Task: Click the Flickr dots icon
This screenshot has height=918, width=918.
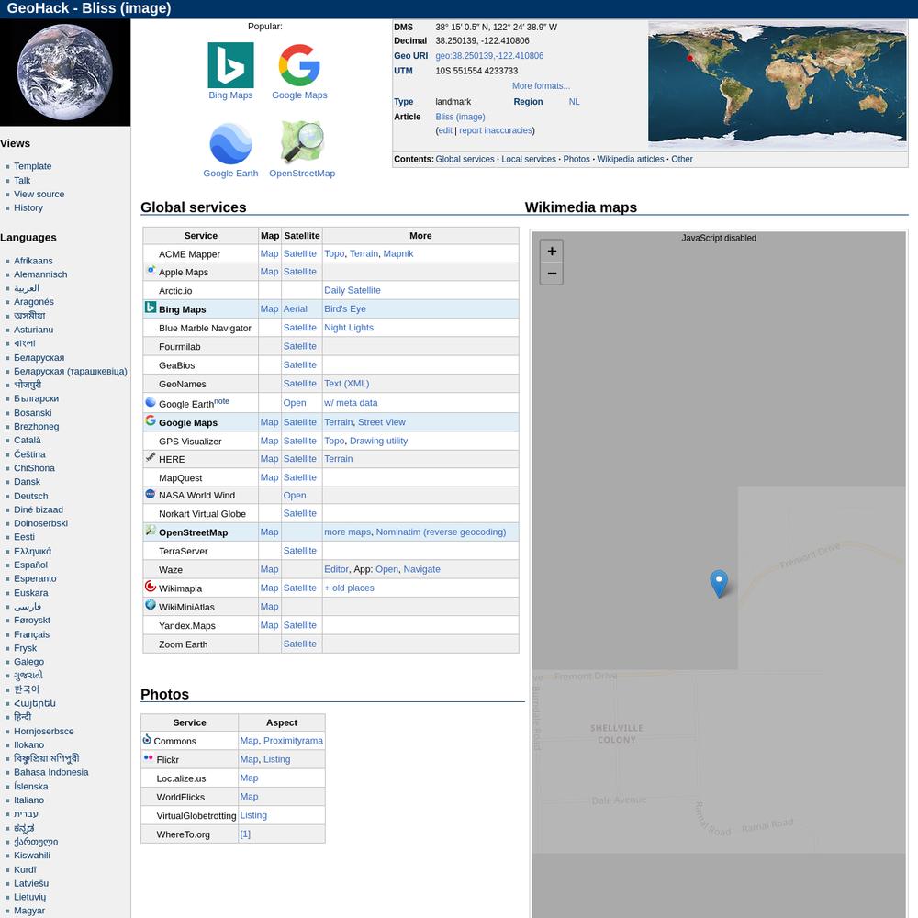Action: tap(148, 757)
